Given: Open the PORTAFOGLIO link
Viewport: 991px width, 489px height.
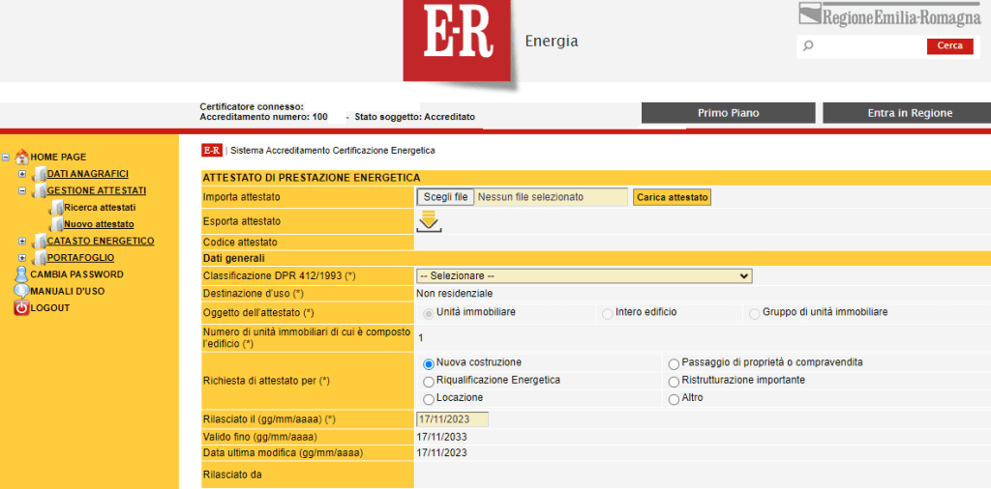Looking at the screenshot, I should coord(81,257).
